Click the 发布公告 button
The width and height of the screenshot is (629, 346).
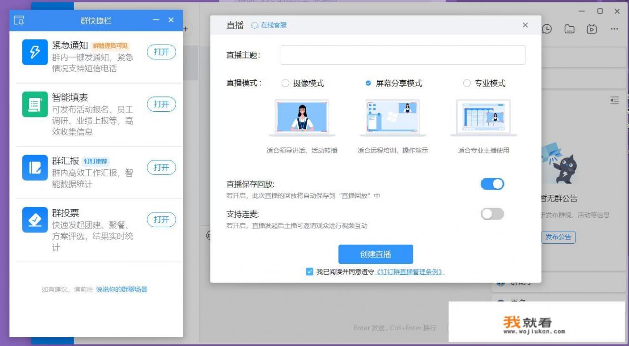tap(558, 237)
